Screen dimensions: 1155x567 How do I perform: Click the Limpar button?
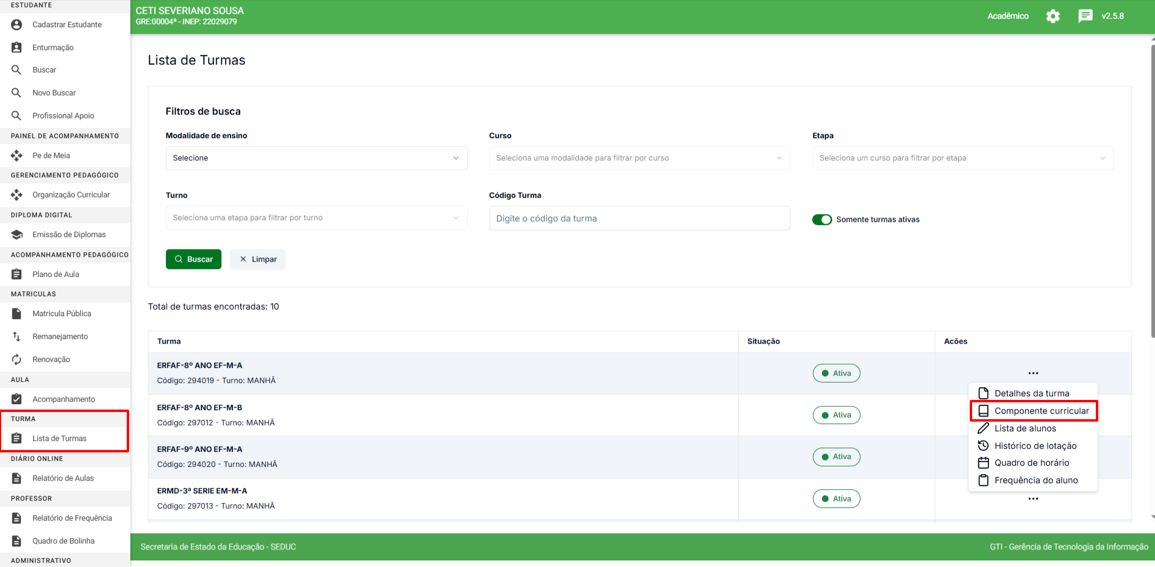258,259
